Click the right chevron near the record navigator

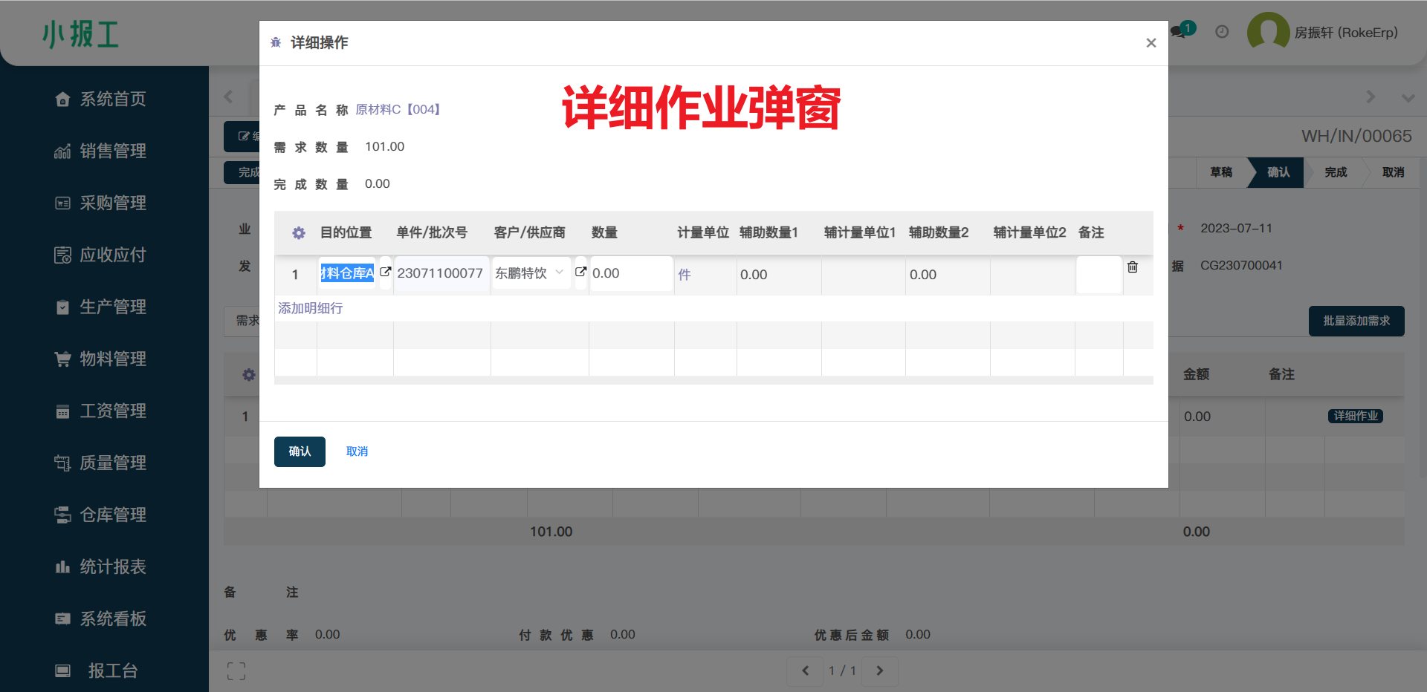point(1371,97)
